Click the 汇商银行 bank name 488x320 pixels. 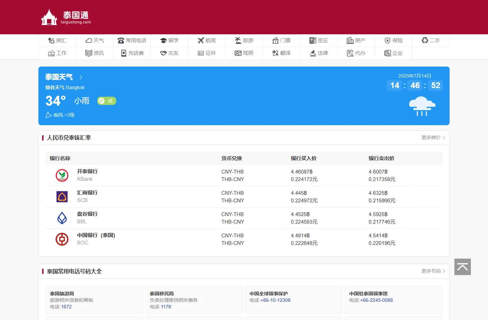click(87, 192)
